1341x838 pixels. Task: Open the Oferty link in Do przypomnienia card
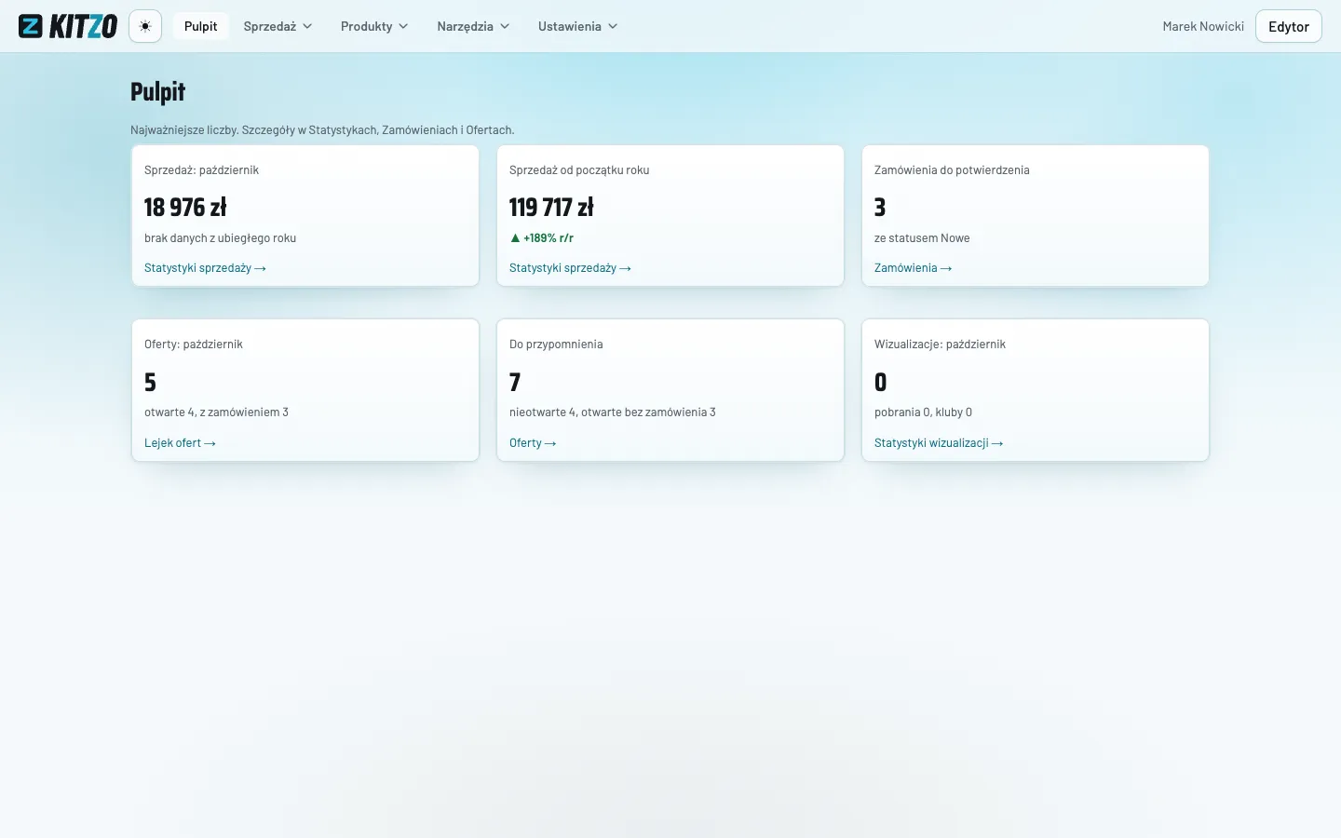533,443
